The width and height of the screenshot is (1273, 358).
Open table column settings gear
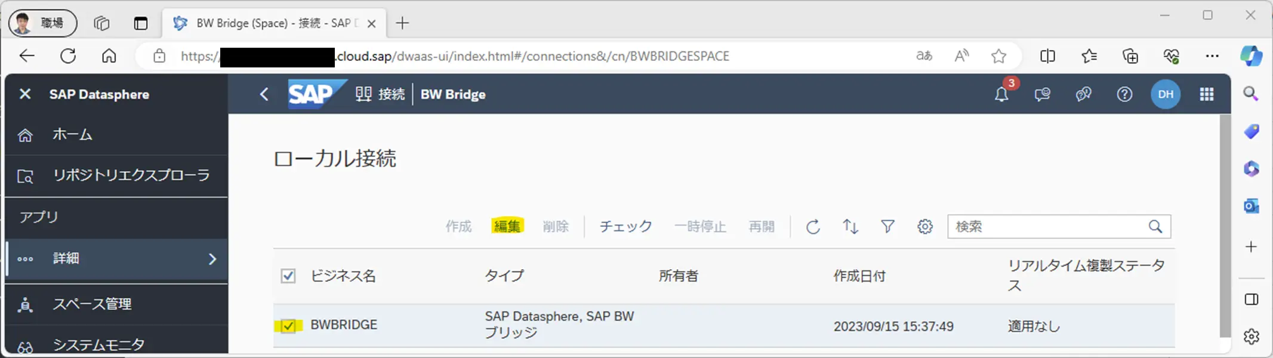click(x=925, y=227)
